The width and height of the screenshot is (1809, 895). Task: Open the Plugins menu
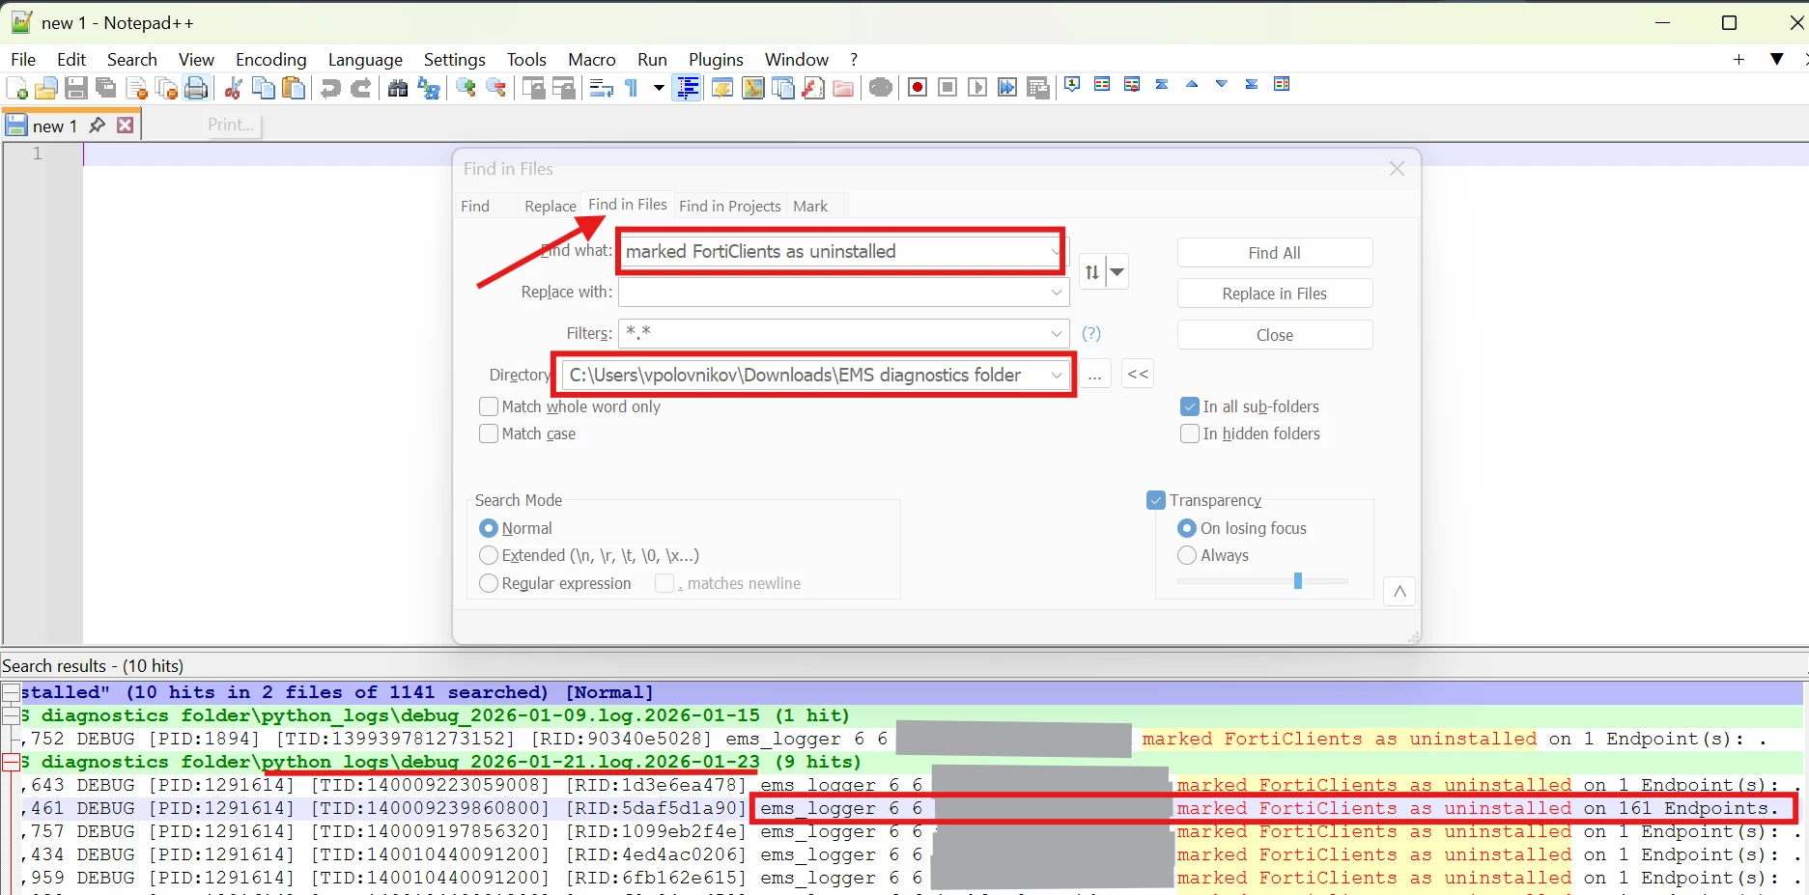tap(716, 60)
